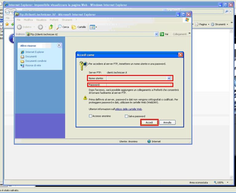Click Utente: Anonimo status text
The height and width of the screenshot is (193, 236).
(x=128, y=141)
